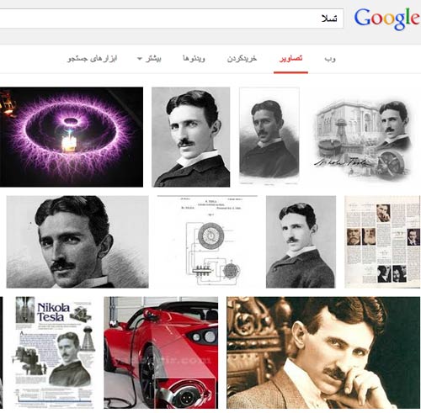Open the collage with signature and building
The height and width of the screenshot is (413, 421).
click(x=363, y=137)
